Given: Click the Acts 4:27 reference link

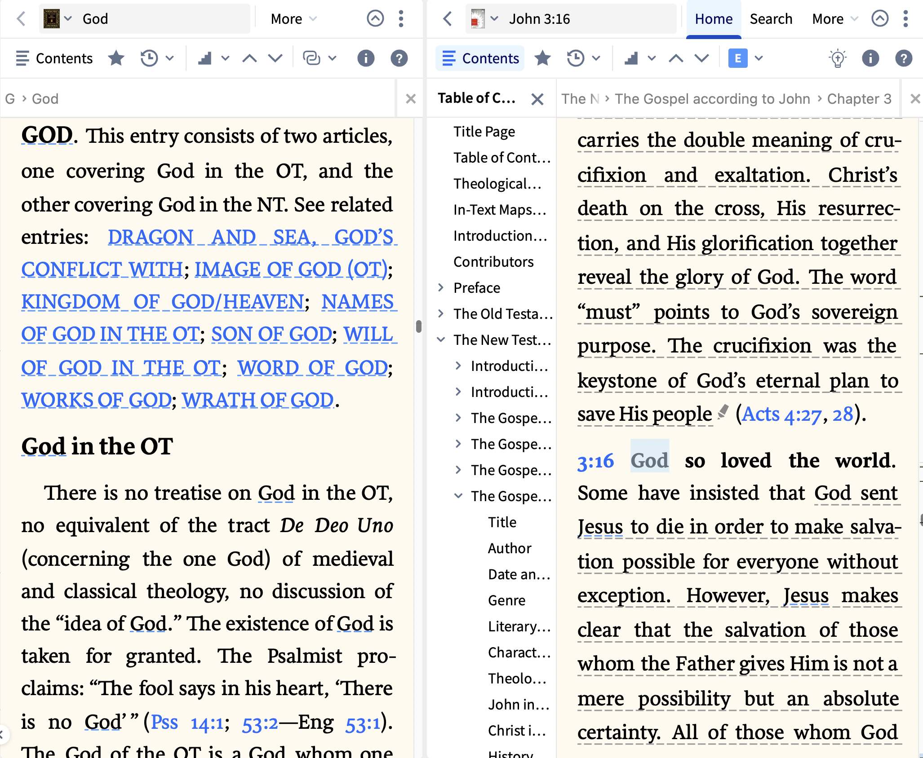Looking at the screenshot, I should 781,414.
